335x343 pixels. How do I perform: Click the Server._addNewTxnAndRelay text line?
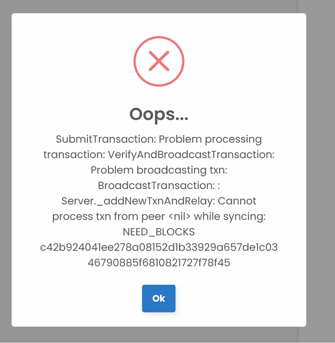(159, 201)
